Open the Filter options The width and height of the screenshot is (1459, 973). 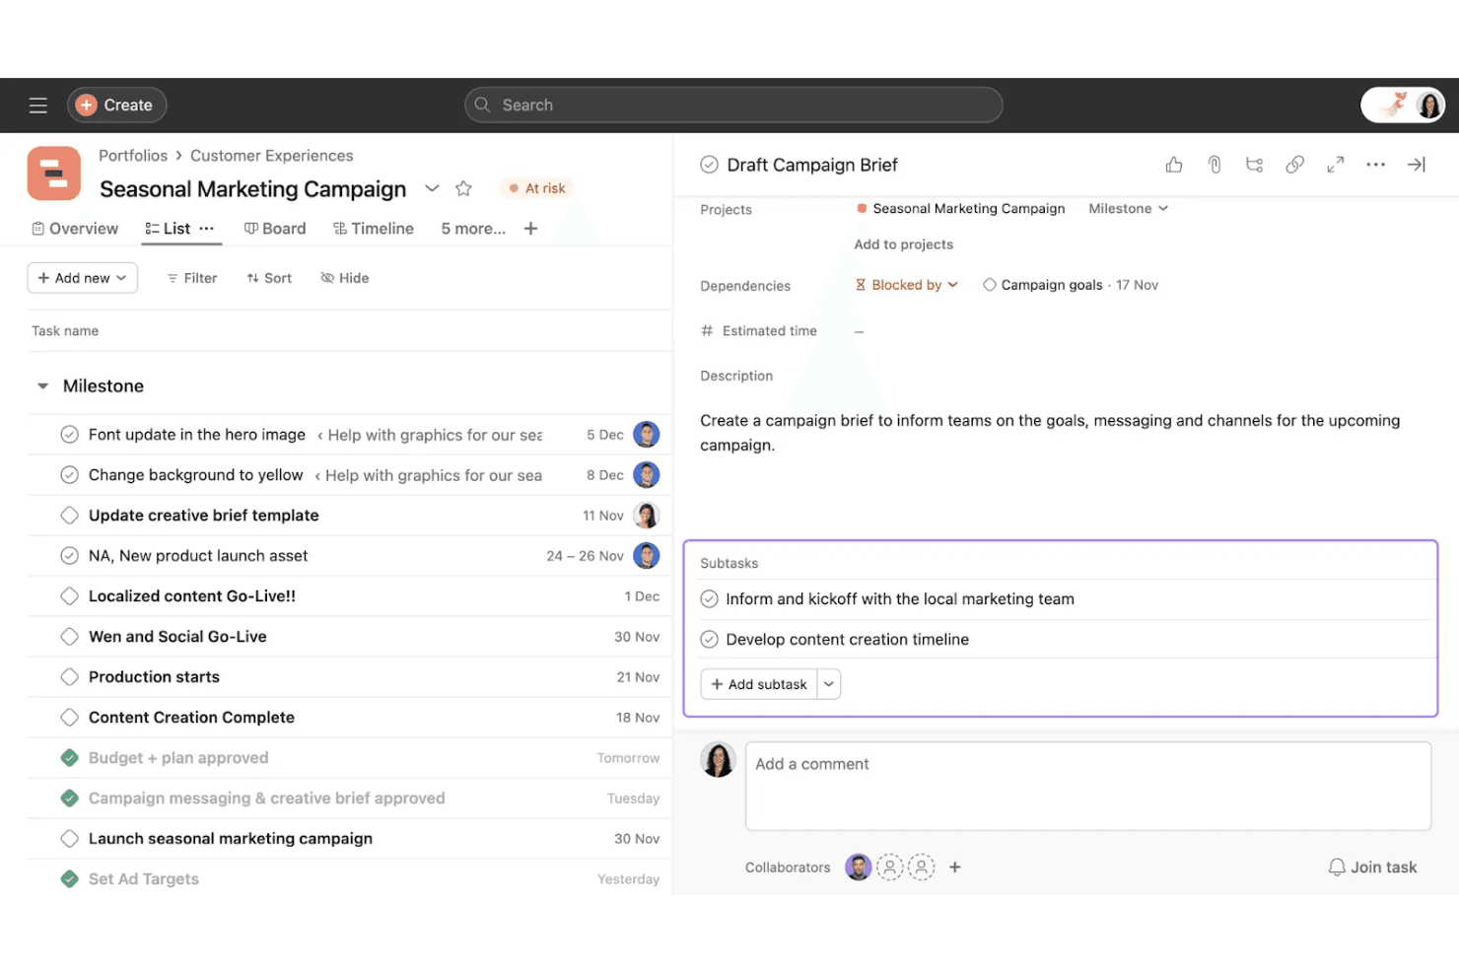(192, 278)
